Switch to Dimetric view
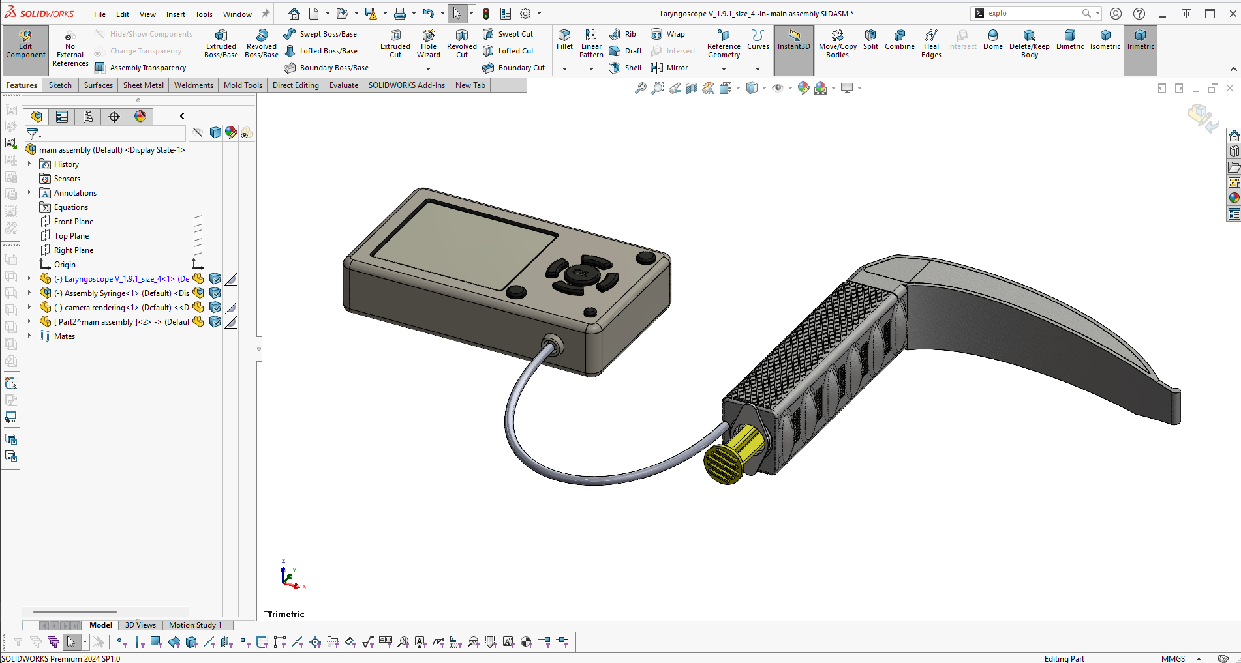The height and width of the screenshot is (663, 1241). click(1070, 40)
